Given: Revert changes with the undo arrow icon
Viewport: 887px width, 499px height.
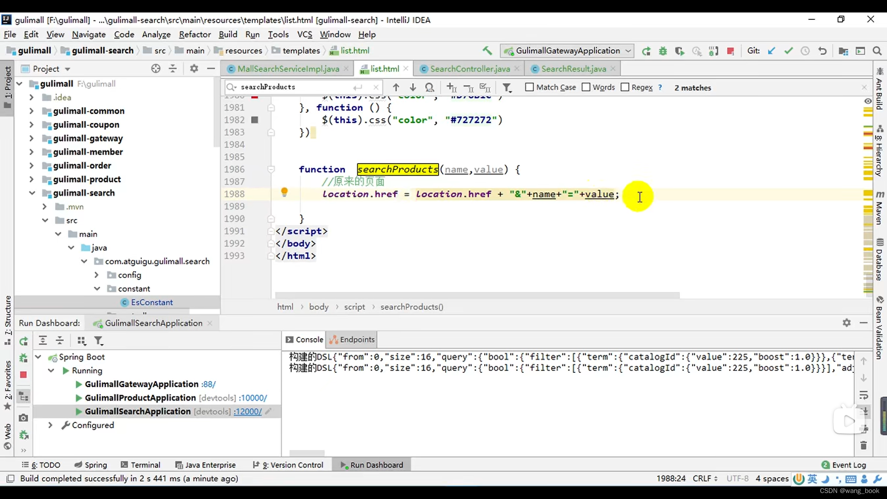Looking at the screenshot, I should click(x=822, y=51).
